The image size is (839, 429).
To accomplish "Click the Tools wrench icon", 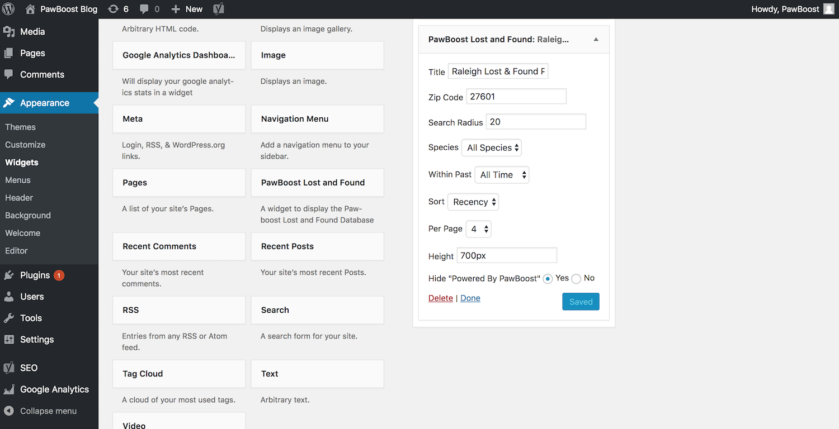I will [x=9, y=318].
